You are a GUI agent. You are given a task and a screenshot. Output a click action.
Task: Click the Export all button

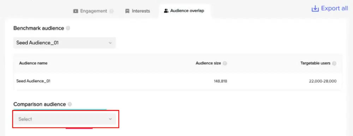(x=330, y=8)
